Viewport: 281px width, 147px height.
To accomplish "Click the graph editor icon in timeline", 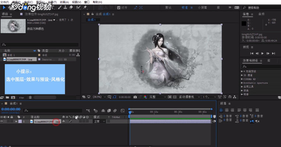I will (x=122, y=111).
